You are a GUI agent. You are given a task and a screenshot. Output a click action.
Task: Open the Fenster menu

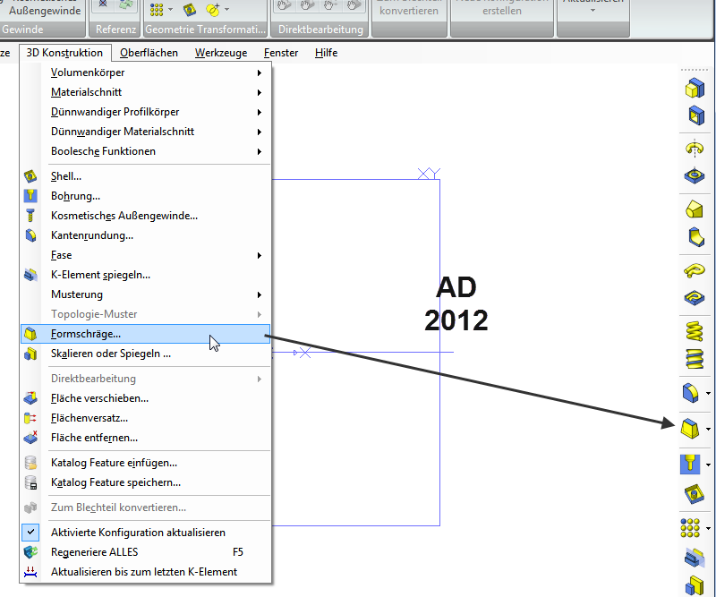(x=281, y=53)
